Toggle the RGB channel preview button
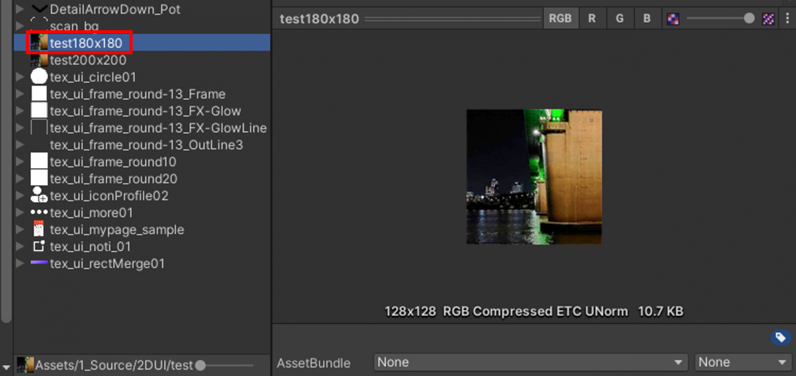This screenshot has width=796, height=376. pyautogui.click(x=560, y=18)
